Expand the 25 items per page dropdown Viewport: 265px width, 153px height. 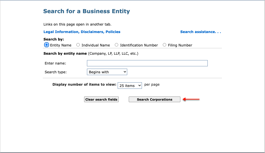[130, 86]
